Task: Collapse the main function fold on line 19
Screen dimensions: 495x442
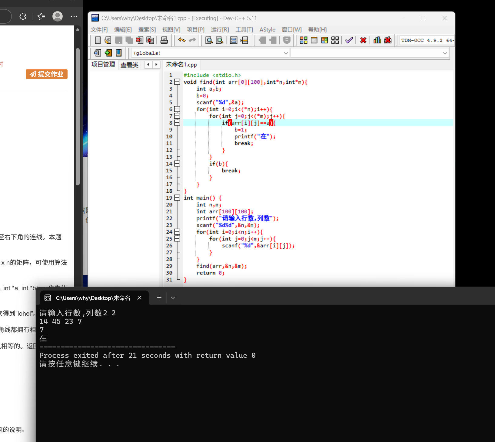Action: pyautogui.click(x=177, y=198)
